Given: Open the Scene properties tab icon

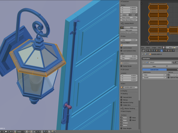Looking at the screenshot, I should [152, 51].
